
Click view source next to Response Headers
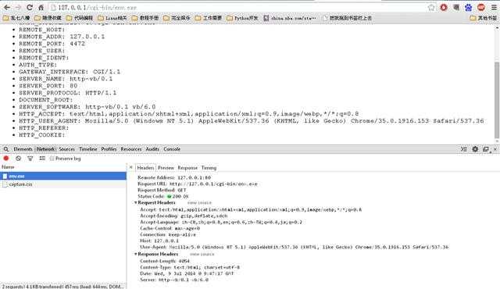pos(202,255)
